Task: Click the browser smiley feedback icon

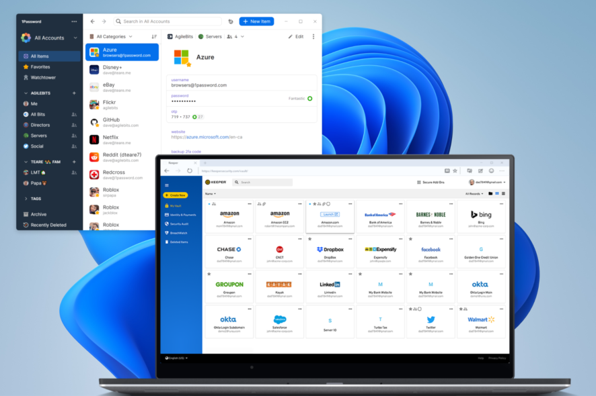Action: 491,170
